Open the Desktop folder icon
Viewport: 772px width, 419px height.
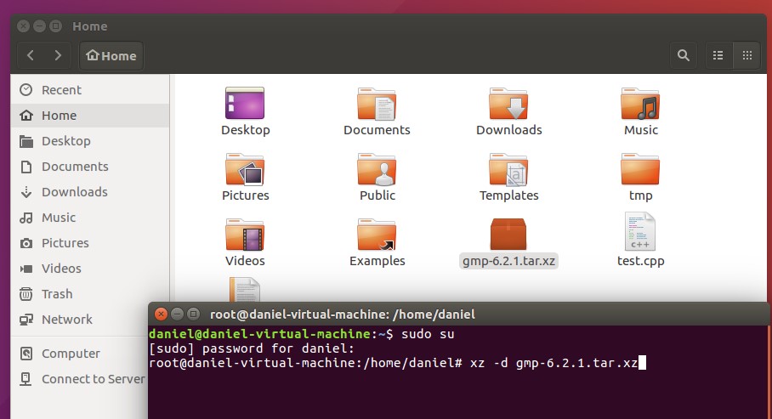(245, 105)
